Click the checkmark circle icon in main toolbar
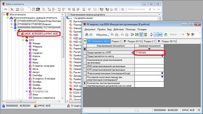This screenshot has width=203, height=114. click(x=22, y=9)
